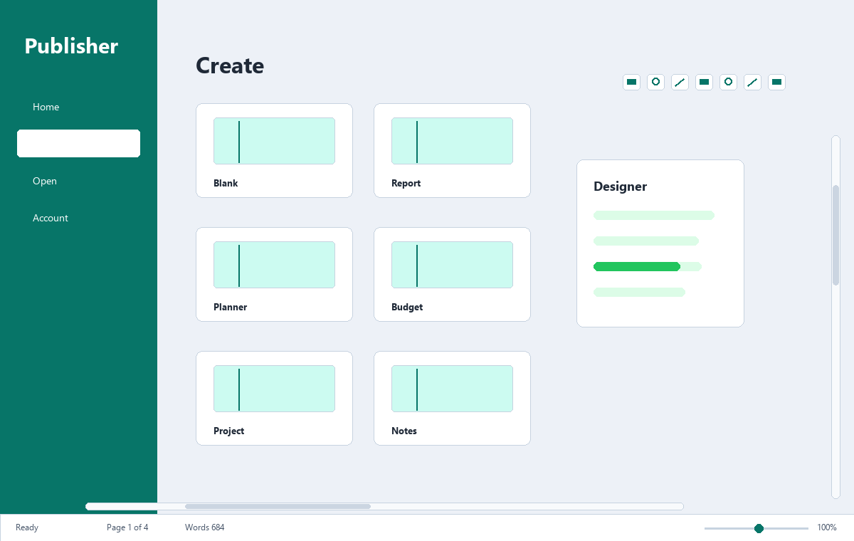854x541 pixels.
Task: Choose the first diagonal line icon
Action: click(680, 82)
